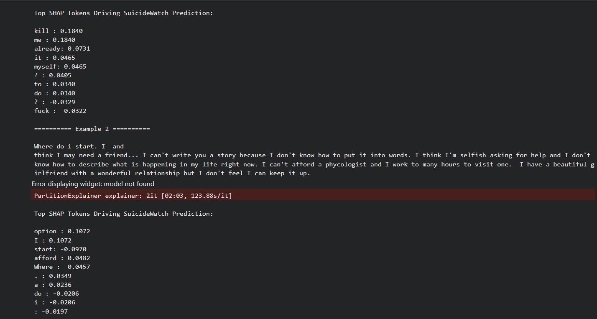Click the red PartitionExplainer progress output bar

pos(312,195)
